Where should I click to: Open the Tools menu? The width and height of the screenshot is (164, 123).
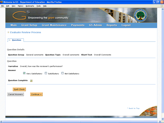[x=38, y=6]
